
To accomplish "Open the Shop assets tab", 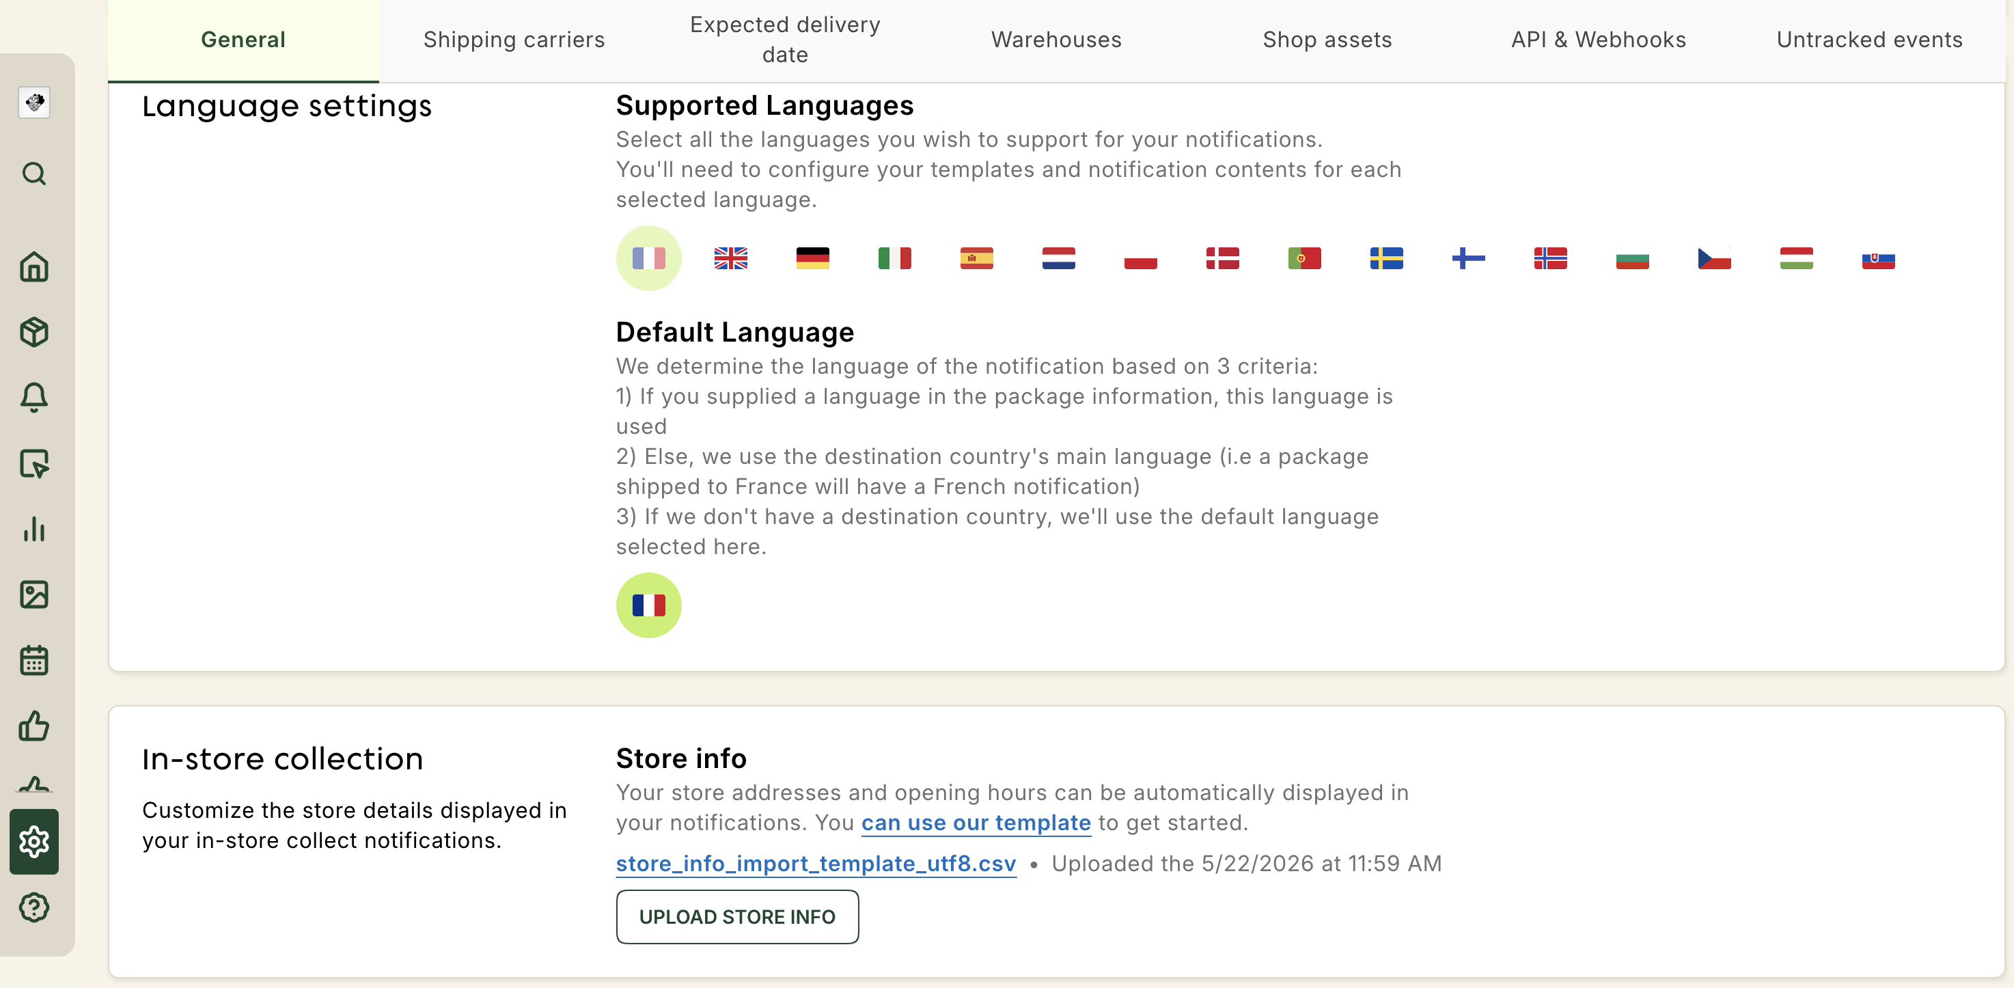I will click(x=1327, y=40).
